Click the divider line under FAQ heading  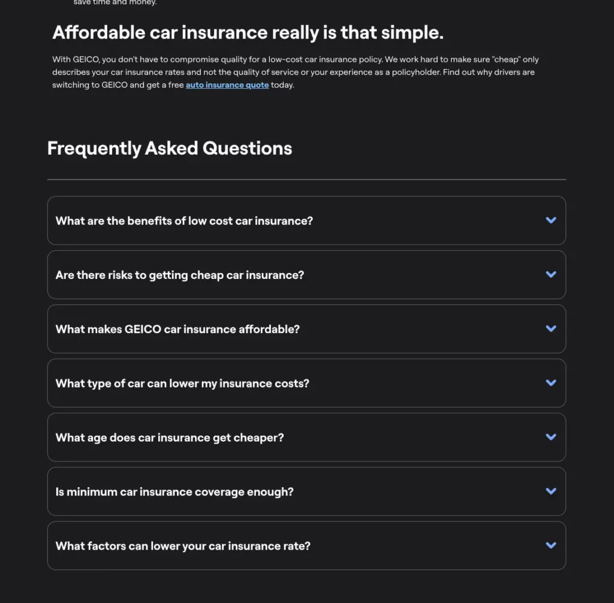click(306, 179)
